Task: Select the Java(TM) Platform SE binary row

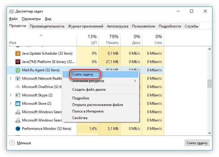Action: pyautogui.click(x=85, y=62)
